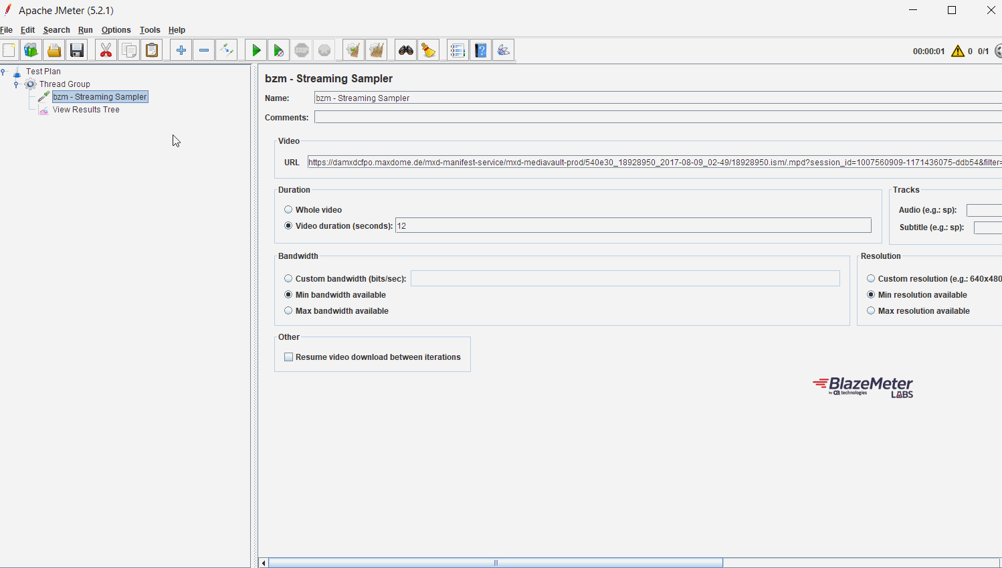
Task: Collapse the Test Plan tree node
Action: click(4, 72)
